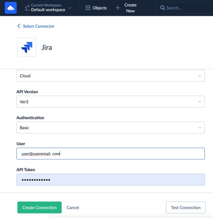The height and width of the screenshot is (218, 213).
Task: Open the dropdown showing Cloud
Action: [110, 76]
